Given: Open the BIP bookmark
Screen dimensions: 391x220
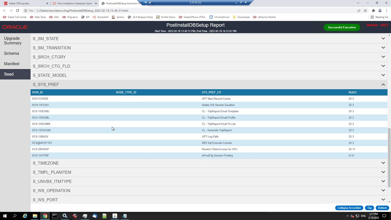Looking at the screenshot, I should click(x=86, y=17).
